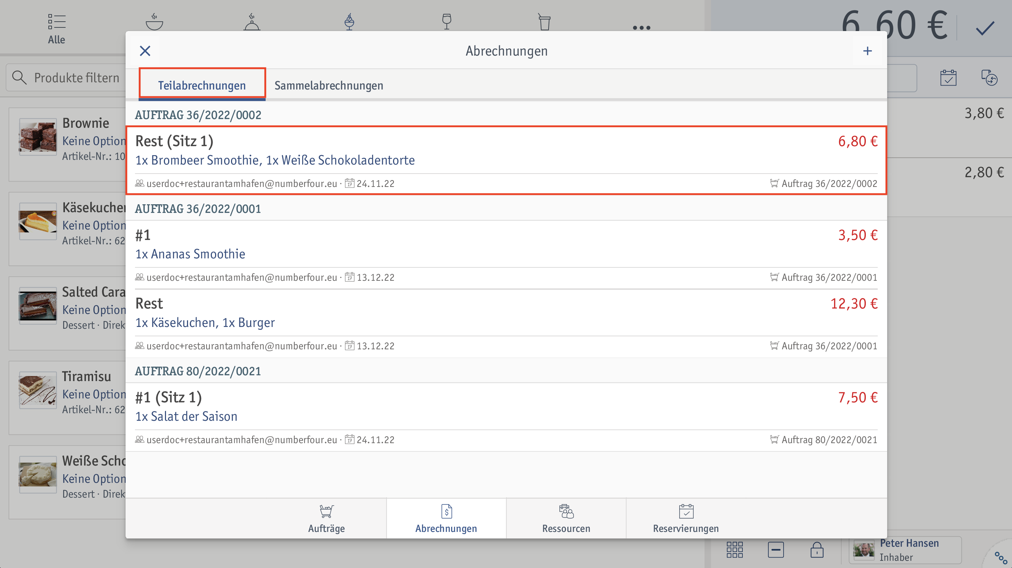
Task: Open bill #1 with Ananas Smoothie
Action: pos(506,254)
